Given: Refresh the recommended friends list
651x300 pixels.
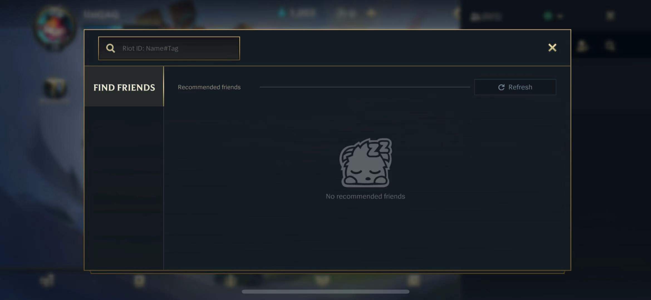Looking at the screenshot, I should (515, 87).
